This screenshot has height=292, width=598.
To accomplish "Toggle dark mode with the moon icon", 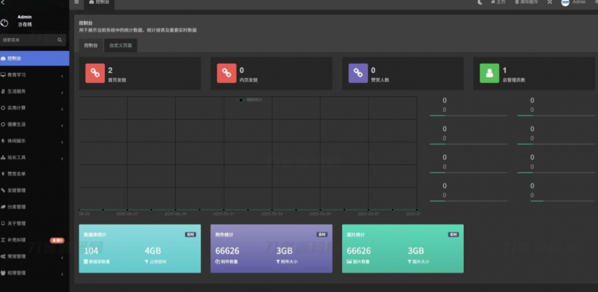I will click(480, 2).
